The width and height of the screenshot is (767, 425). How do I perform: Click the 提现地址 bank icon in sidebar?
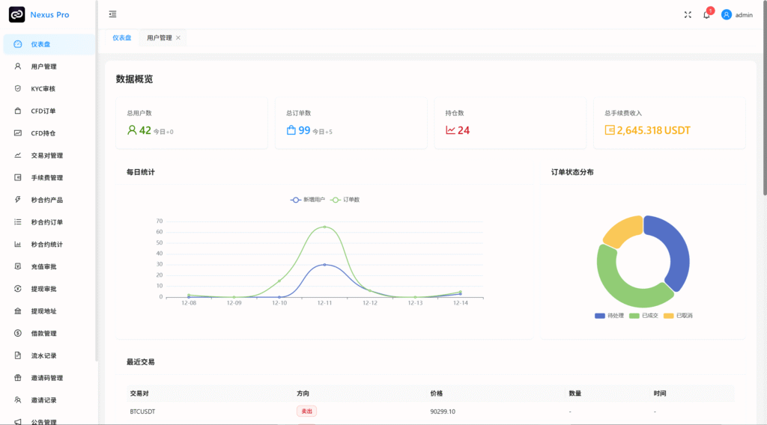click(18, 311)
